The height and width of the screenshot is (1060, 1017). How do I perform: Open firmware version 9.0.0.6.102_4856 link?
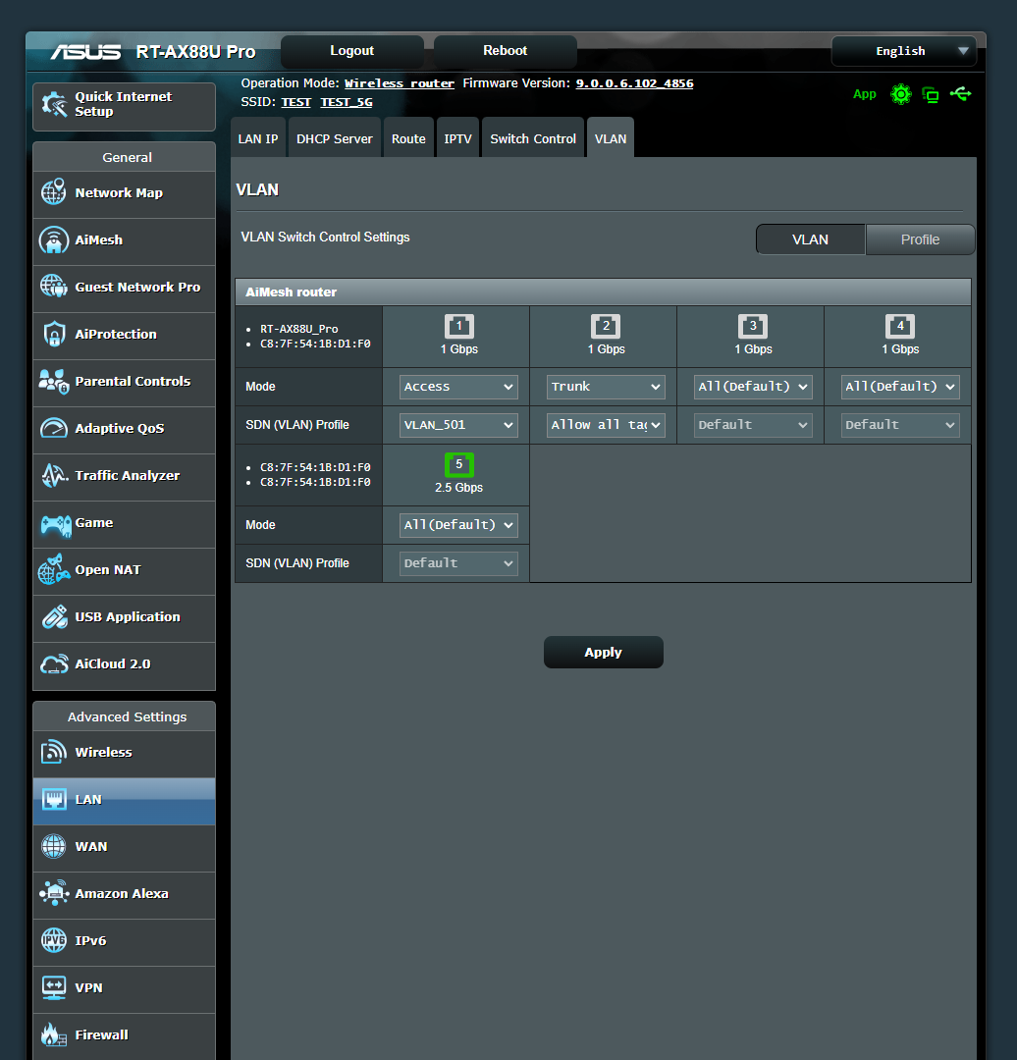(x=634, y=83)
